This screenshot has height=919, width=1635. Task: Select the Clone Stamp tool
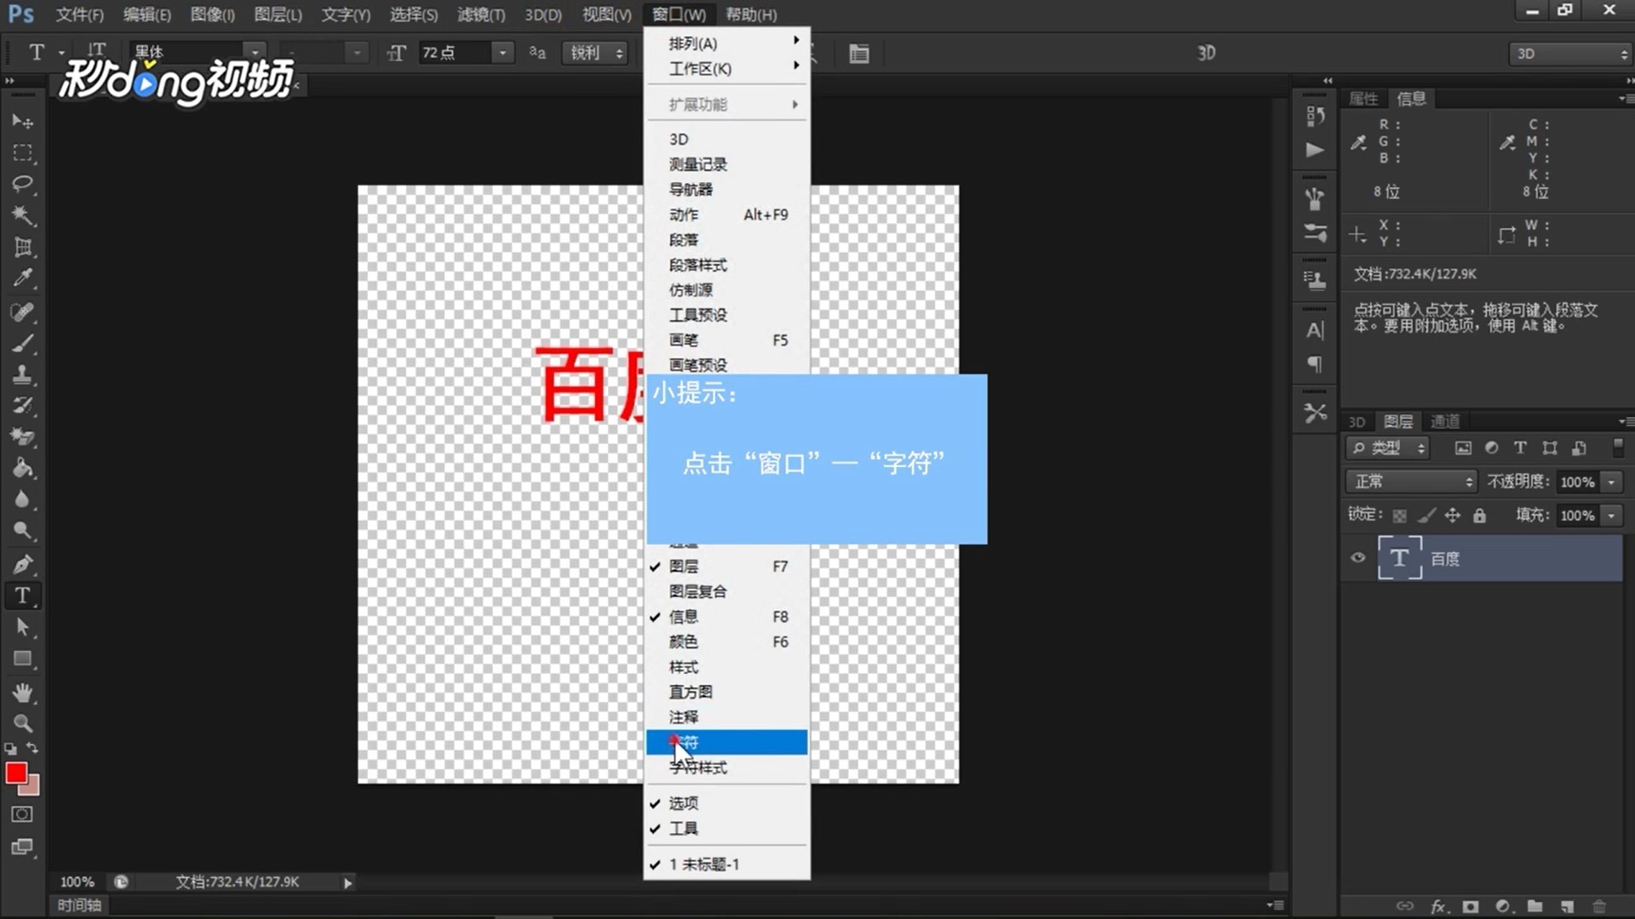(22, 374)
